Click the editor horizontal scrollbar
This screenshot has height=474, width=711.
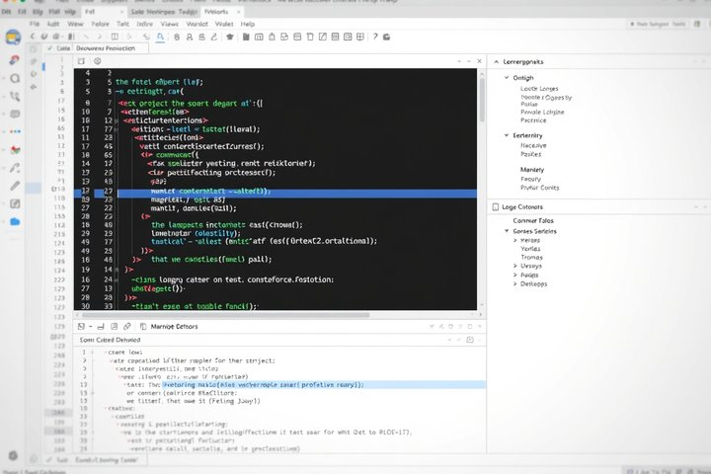[x=226, y=314]
